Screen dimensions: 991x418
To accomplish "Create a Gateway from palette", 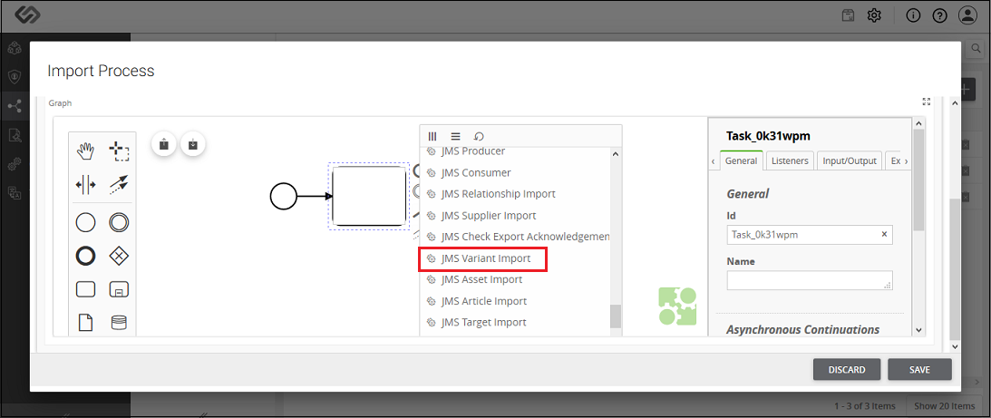I will point(118,256).
